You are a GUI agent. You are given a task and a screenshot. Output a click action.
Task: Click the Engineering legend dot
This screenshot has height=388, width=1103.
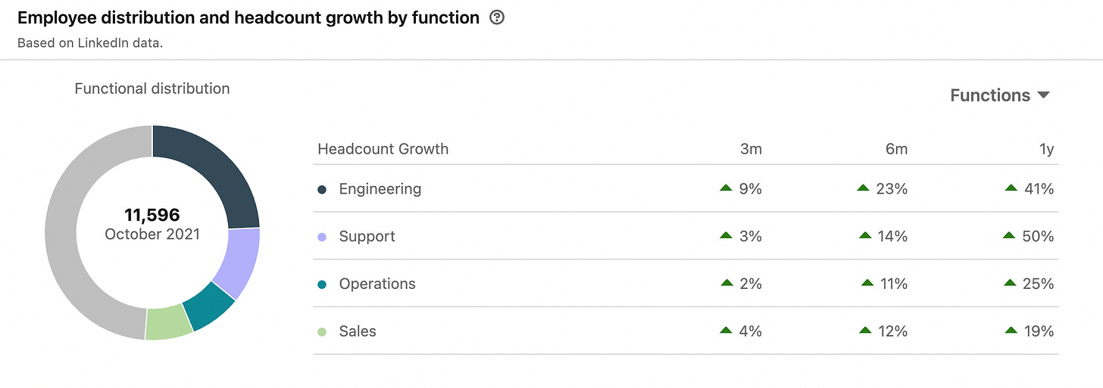coord(322,189)
